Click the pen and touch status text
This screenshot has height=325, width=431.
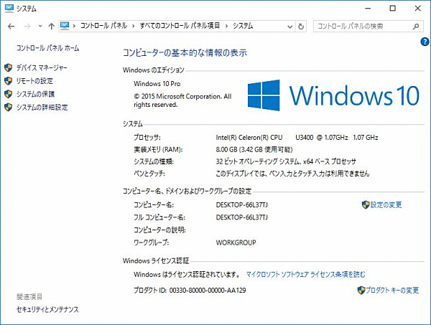point(292,174)
